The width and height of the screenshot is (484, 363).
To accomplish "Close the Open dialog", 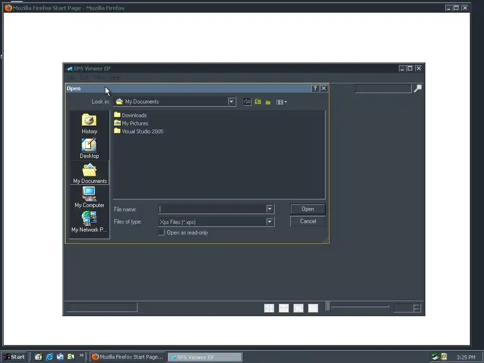I will point(323,88).
